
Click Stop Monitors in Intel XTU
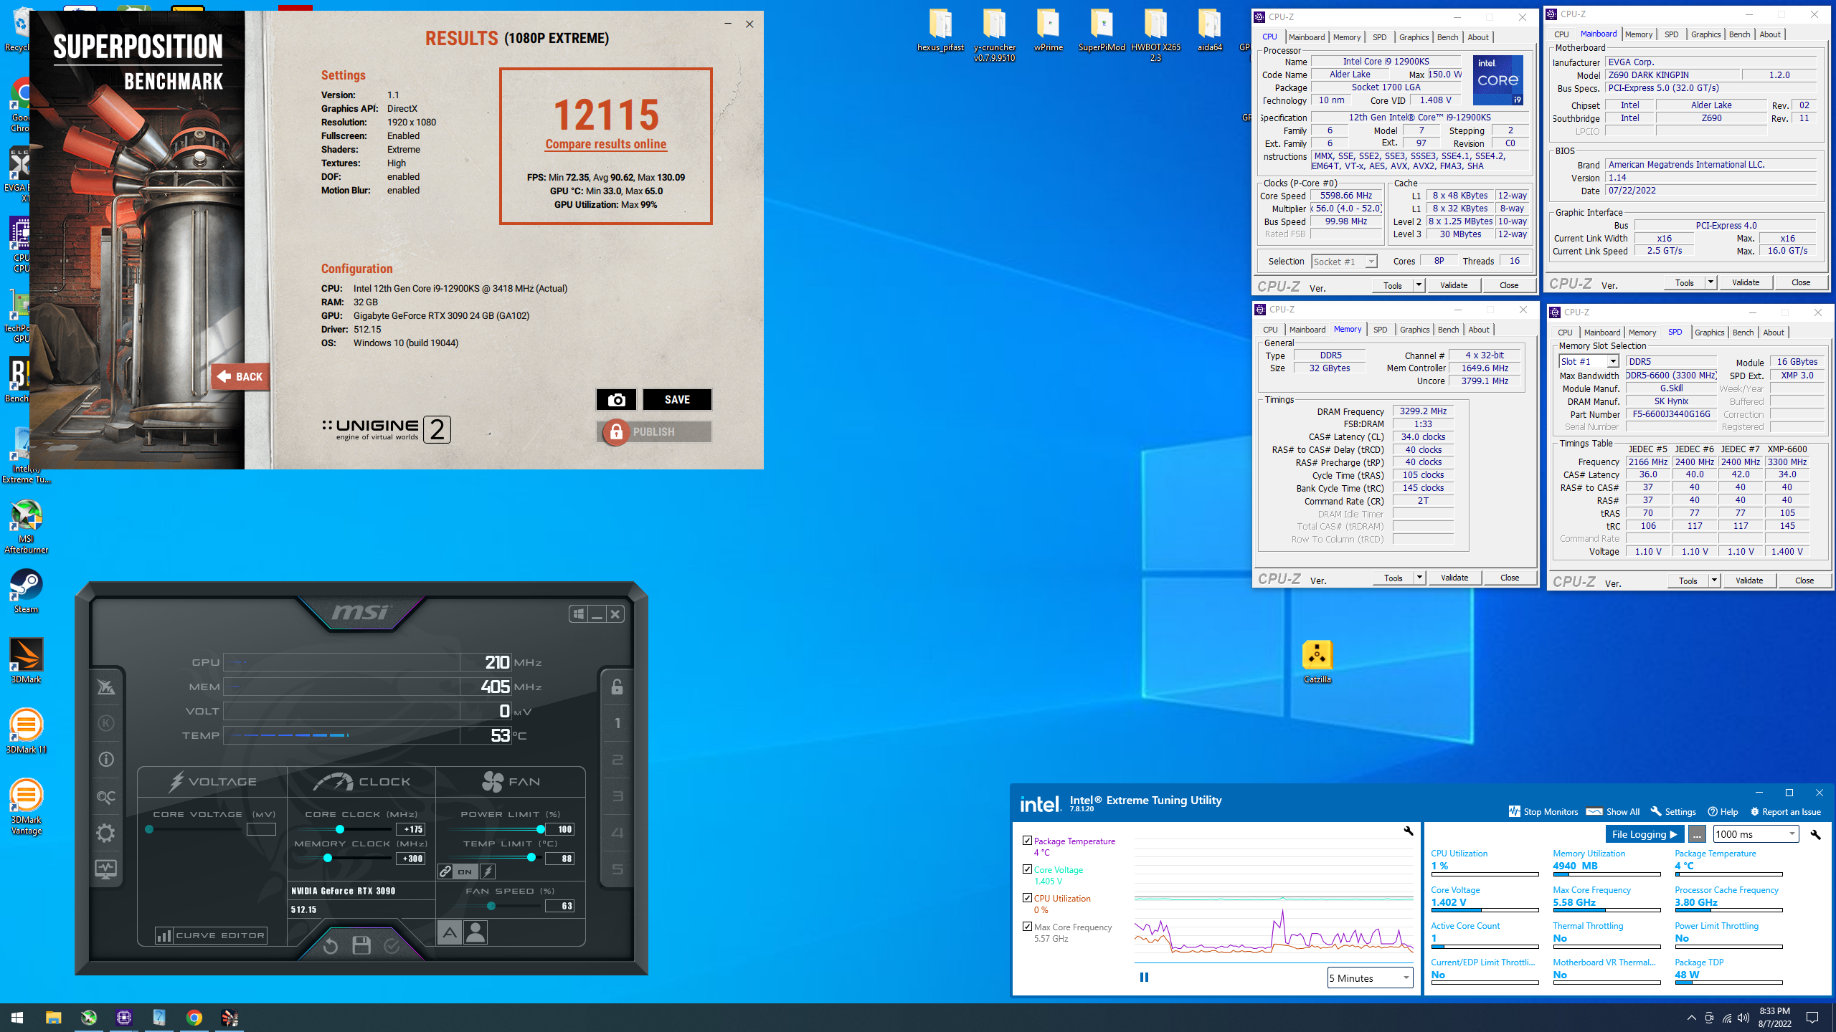pyautogui.click(x=1543, y=811)
